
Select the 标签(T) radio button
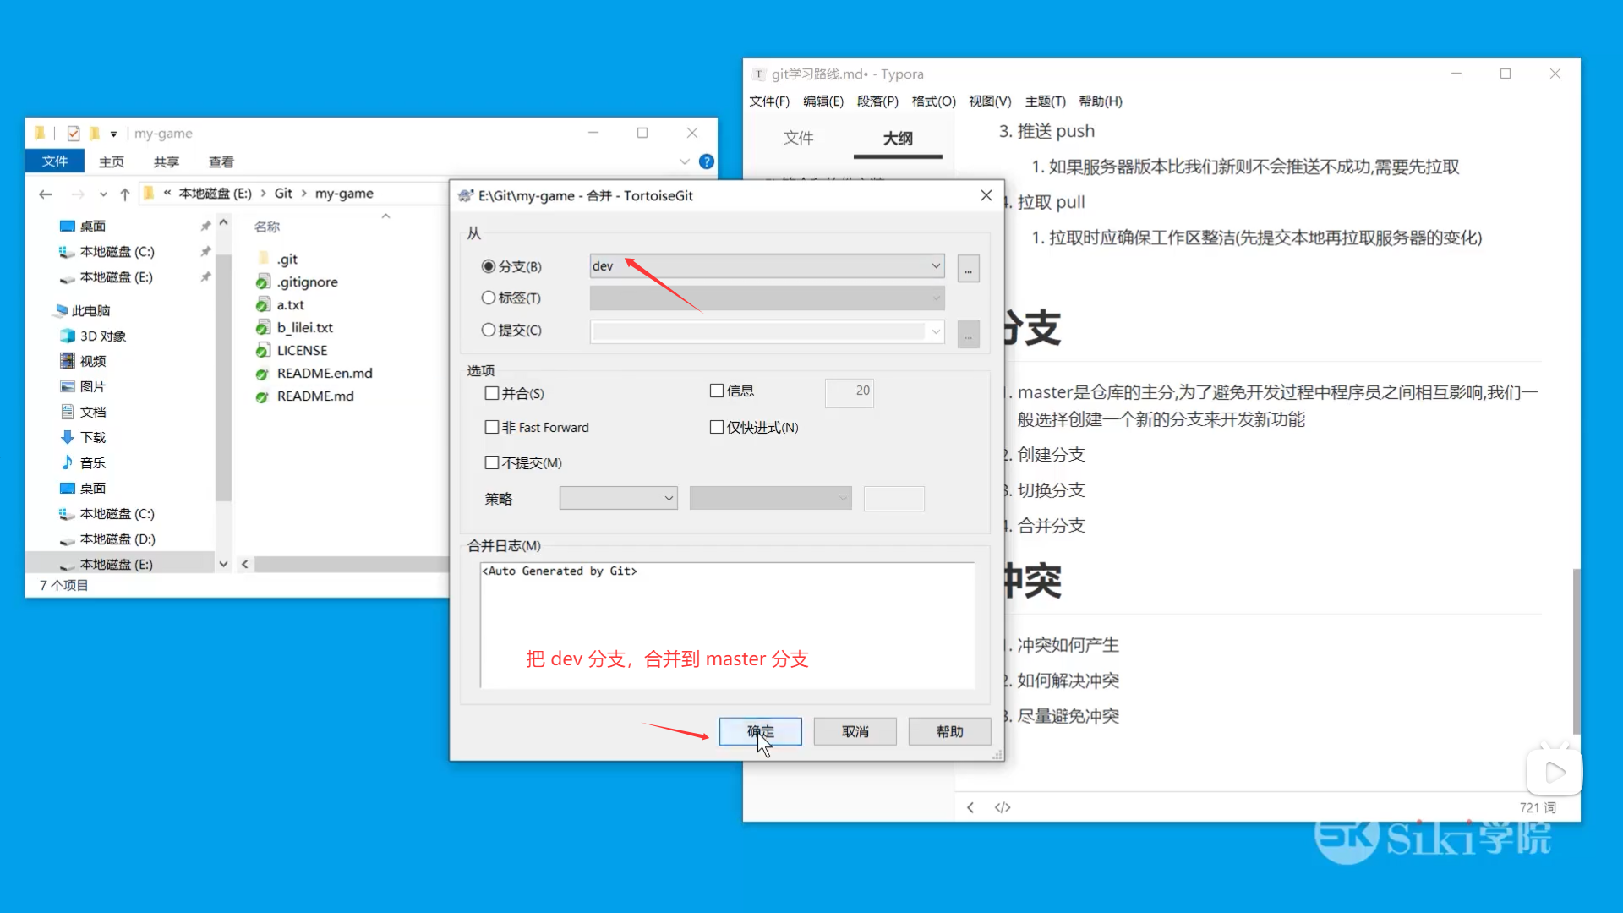click(489, 298)
